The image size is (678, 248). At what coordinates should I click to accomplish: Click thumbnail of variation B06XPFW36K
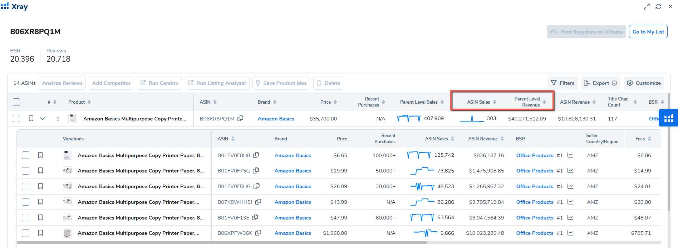(67, 233)
